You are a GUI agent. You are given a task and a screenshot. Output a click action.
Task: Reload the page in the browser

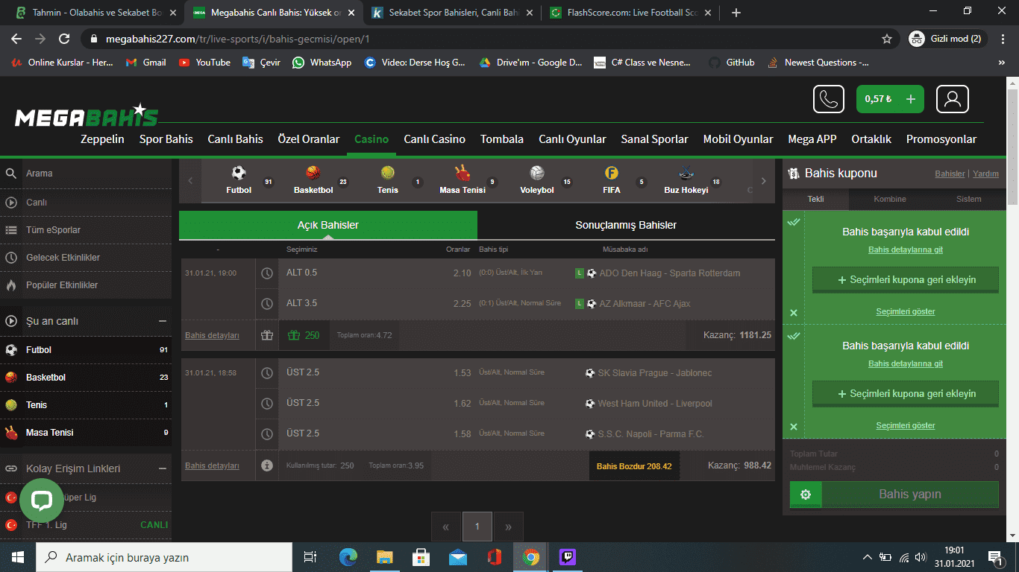click(x=64, y=39)
